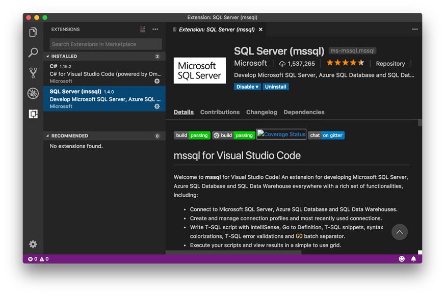Click the Microsoft SQL Server logo

(200, 71)
